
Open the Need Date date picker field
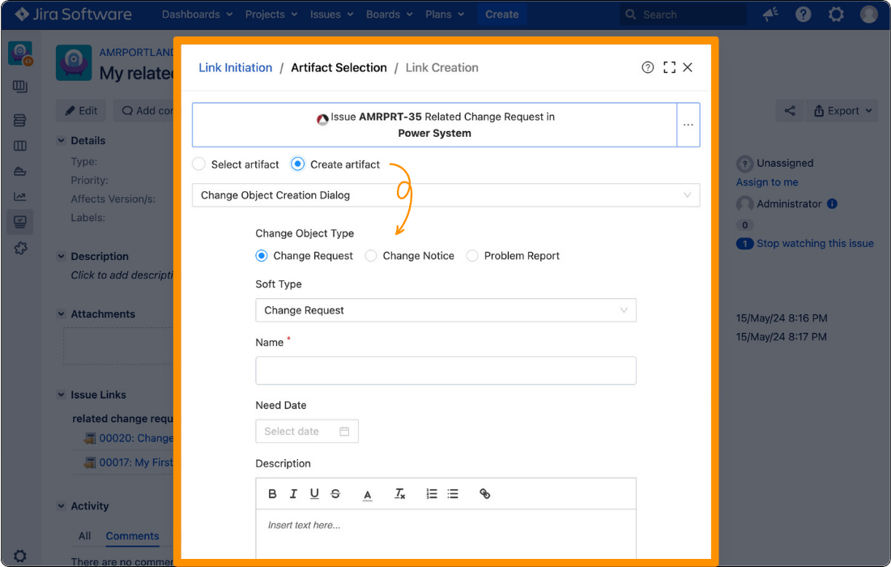[306, 431]
